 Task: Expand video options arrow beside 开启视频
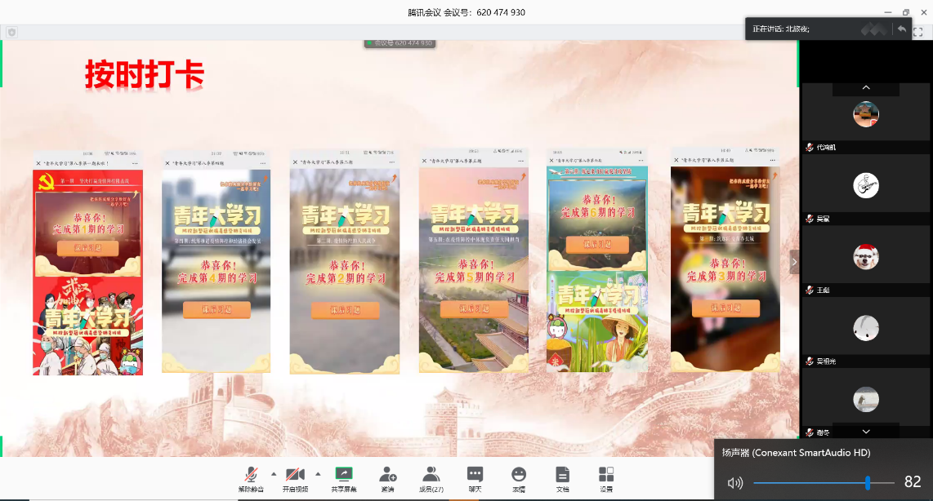pos(317,473)
